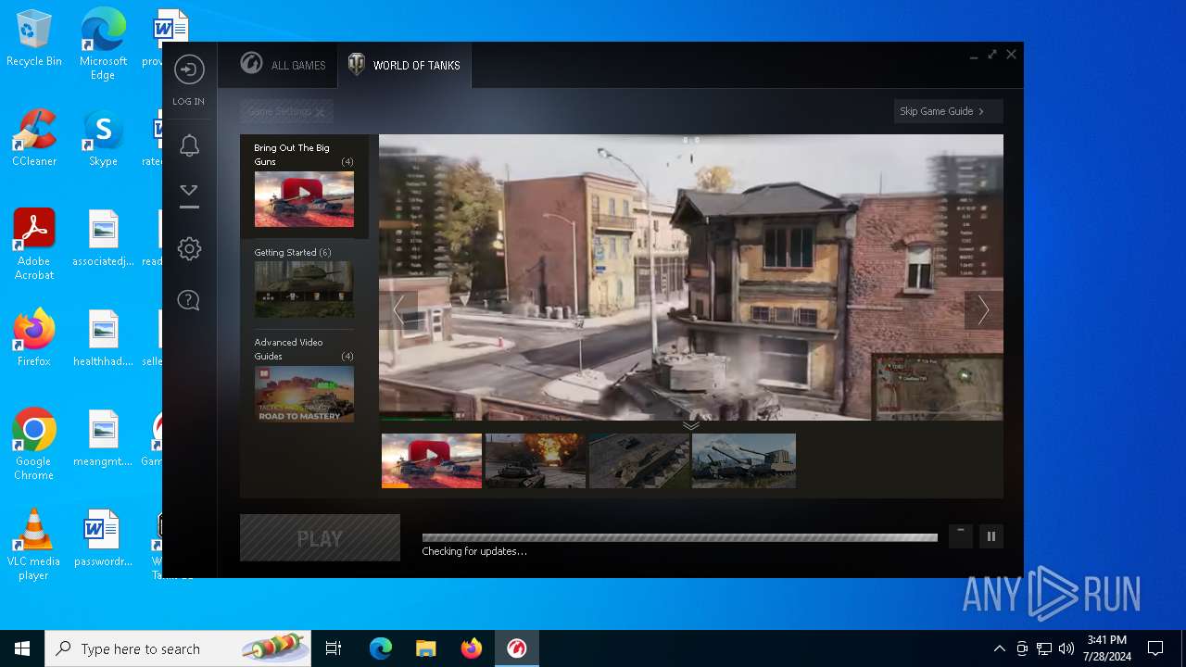Show hidden system tray icons
The width and height of the screenshot is (1186, 667).
pyautogui.click(x=999, y=648)
